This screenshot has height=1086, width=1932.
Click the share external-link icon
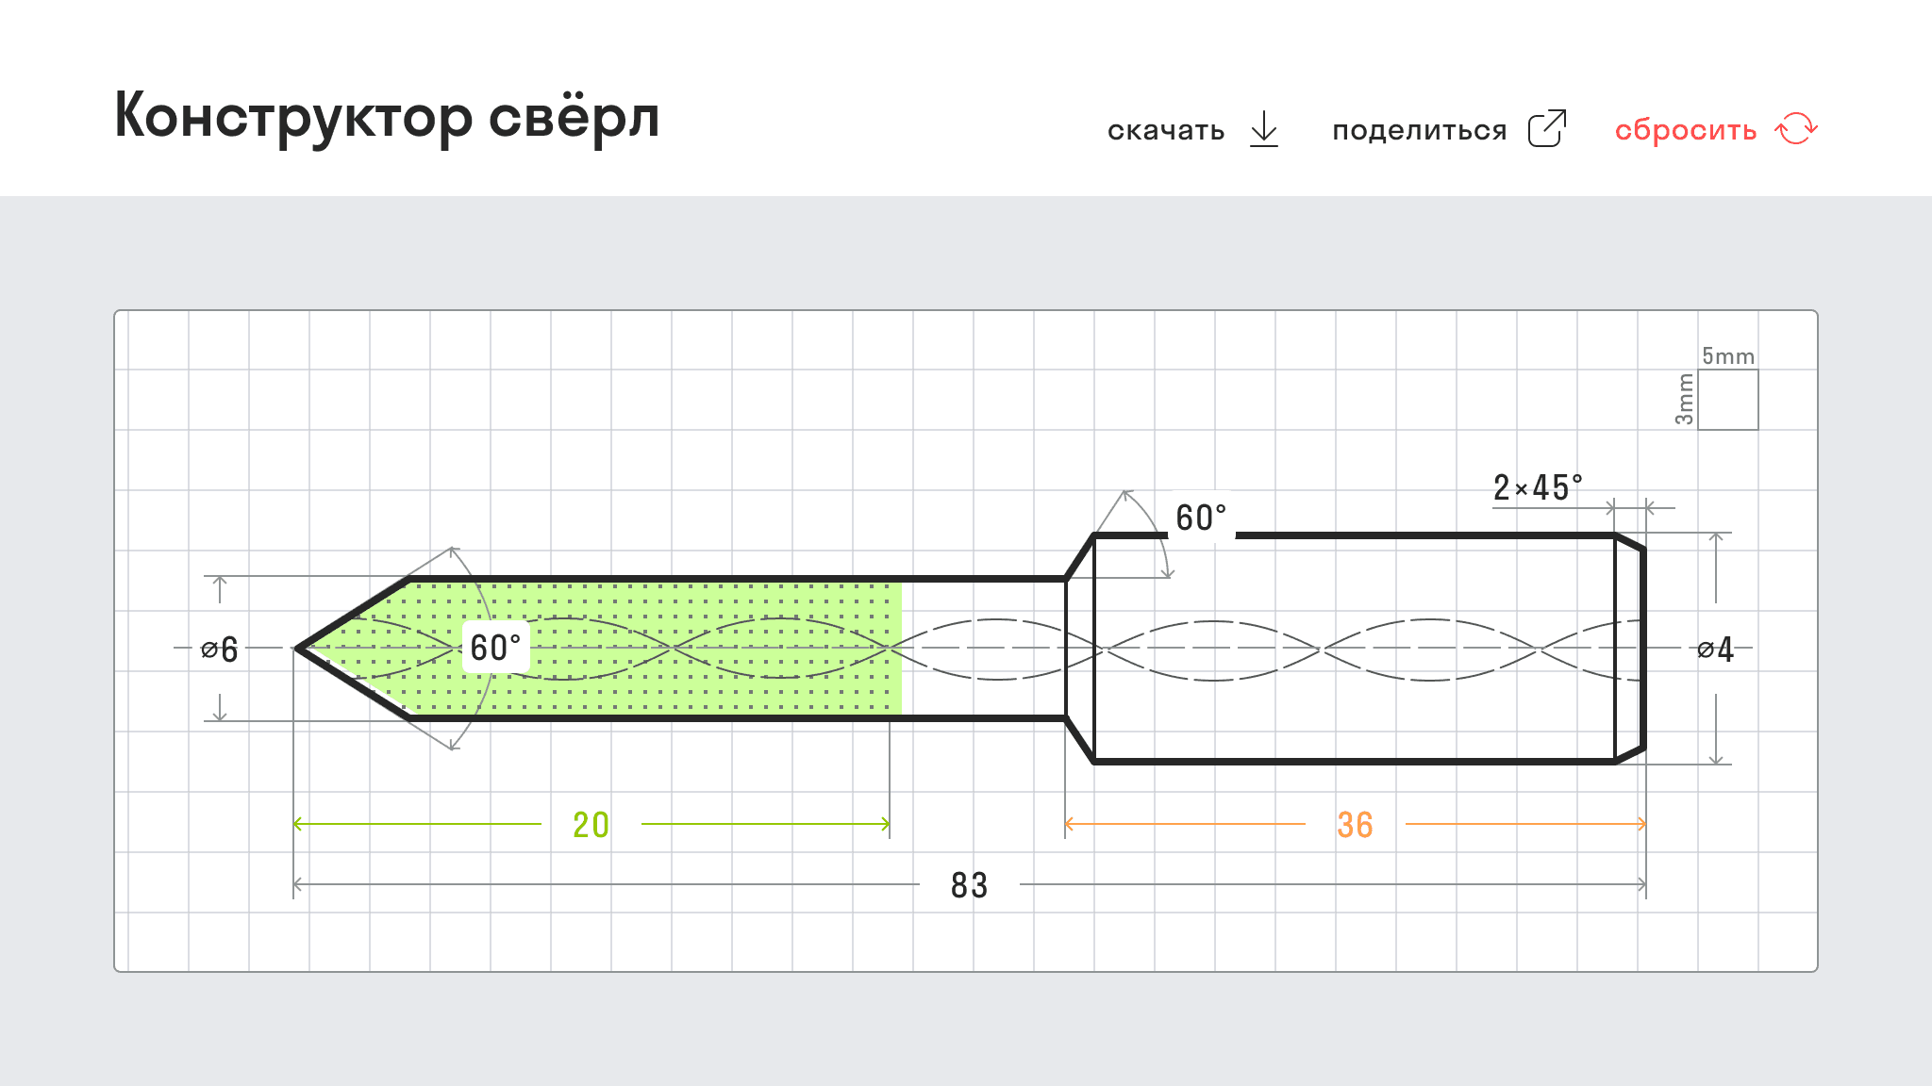coord(1547,128)
